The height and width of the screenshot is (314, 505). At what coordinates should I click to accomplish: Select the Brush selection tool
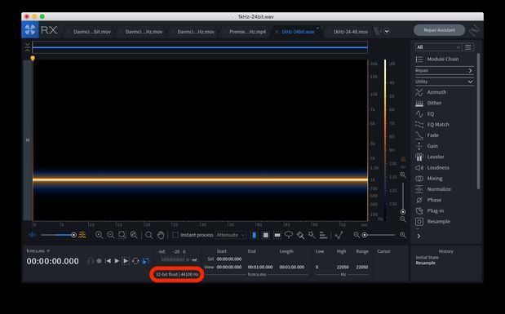(x=300, y=235)
